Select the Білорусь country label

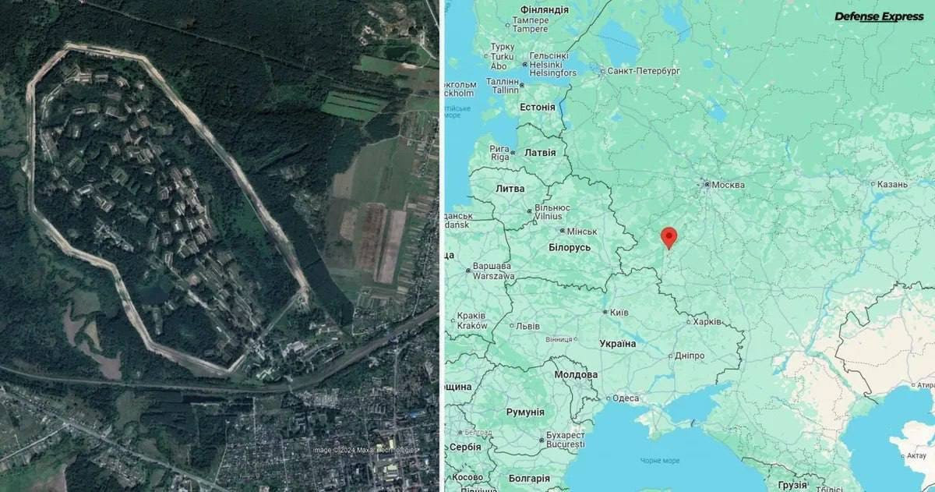[x=570, y=247]
